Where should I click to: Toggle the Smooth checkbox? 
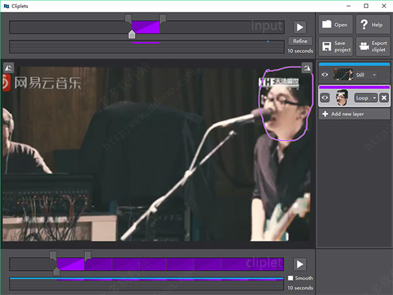290,278
